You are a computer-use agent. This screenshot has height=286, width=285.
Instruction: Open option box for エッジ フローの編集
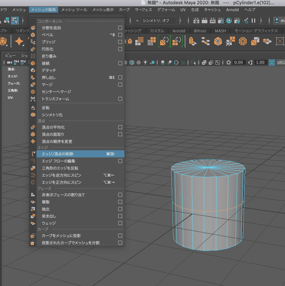coord(120,161)
